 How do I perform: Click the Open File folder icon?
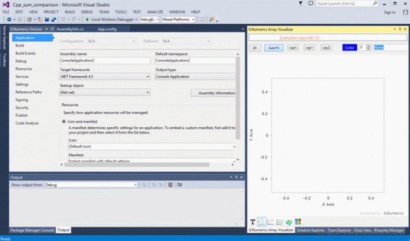point(40,20)
